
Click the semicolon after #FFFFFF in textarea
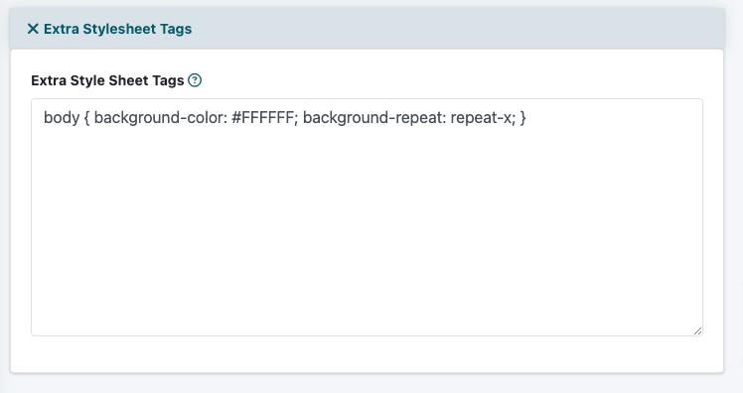(x=296, y=118)
